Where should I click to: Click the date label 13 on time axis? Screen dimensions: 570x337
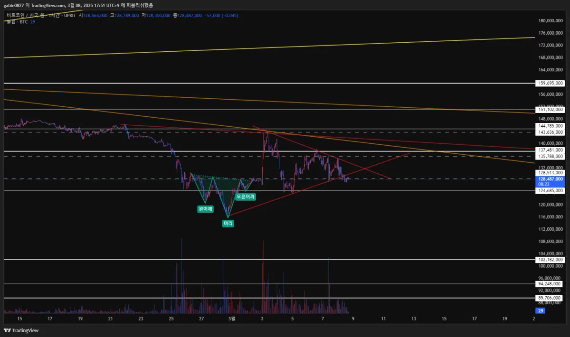(x=414, y=319)
